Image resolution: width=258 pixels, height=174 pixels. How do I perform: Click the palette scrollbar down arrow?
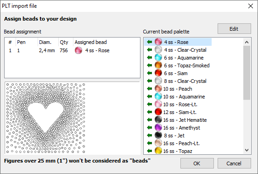(x=247, y=150)
